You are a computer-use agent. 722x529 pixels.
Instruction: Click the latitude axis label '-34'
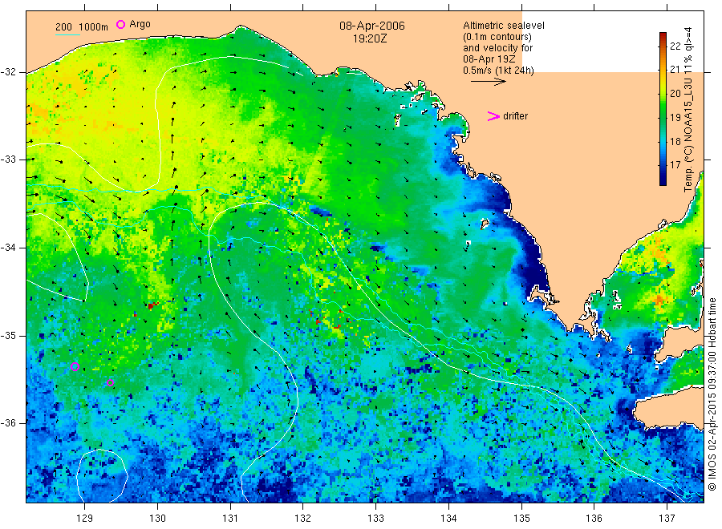(x=9, y=248)
